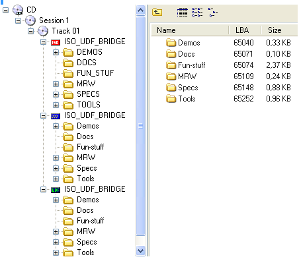The width and height of the screenshot is (299, 261).
Task: Select the Specs row name in file list
Action: click(188, 88)
